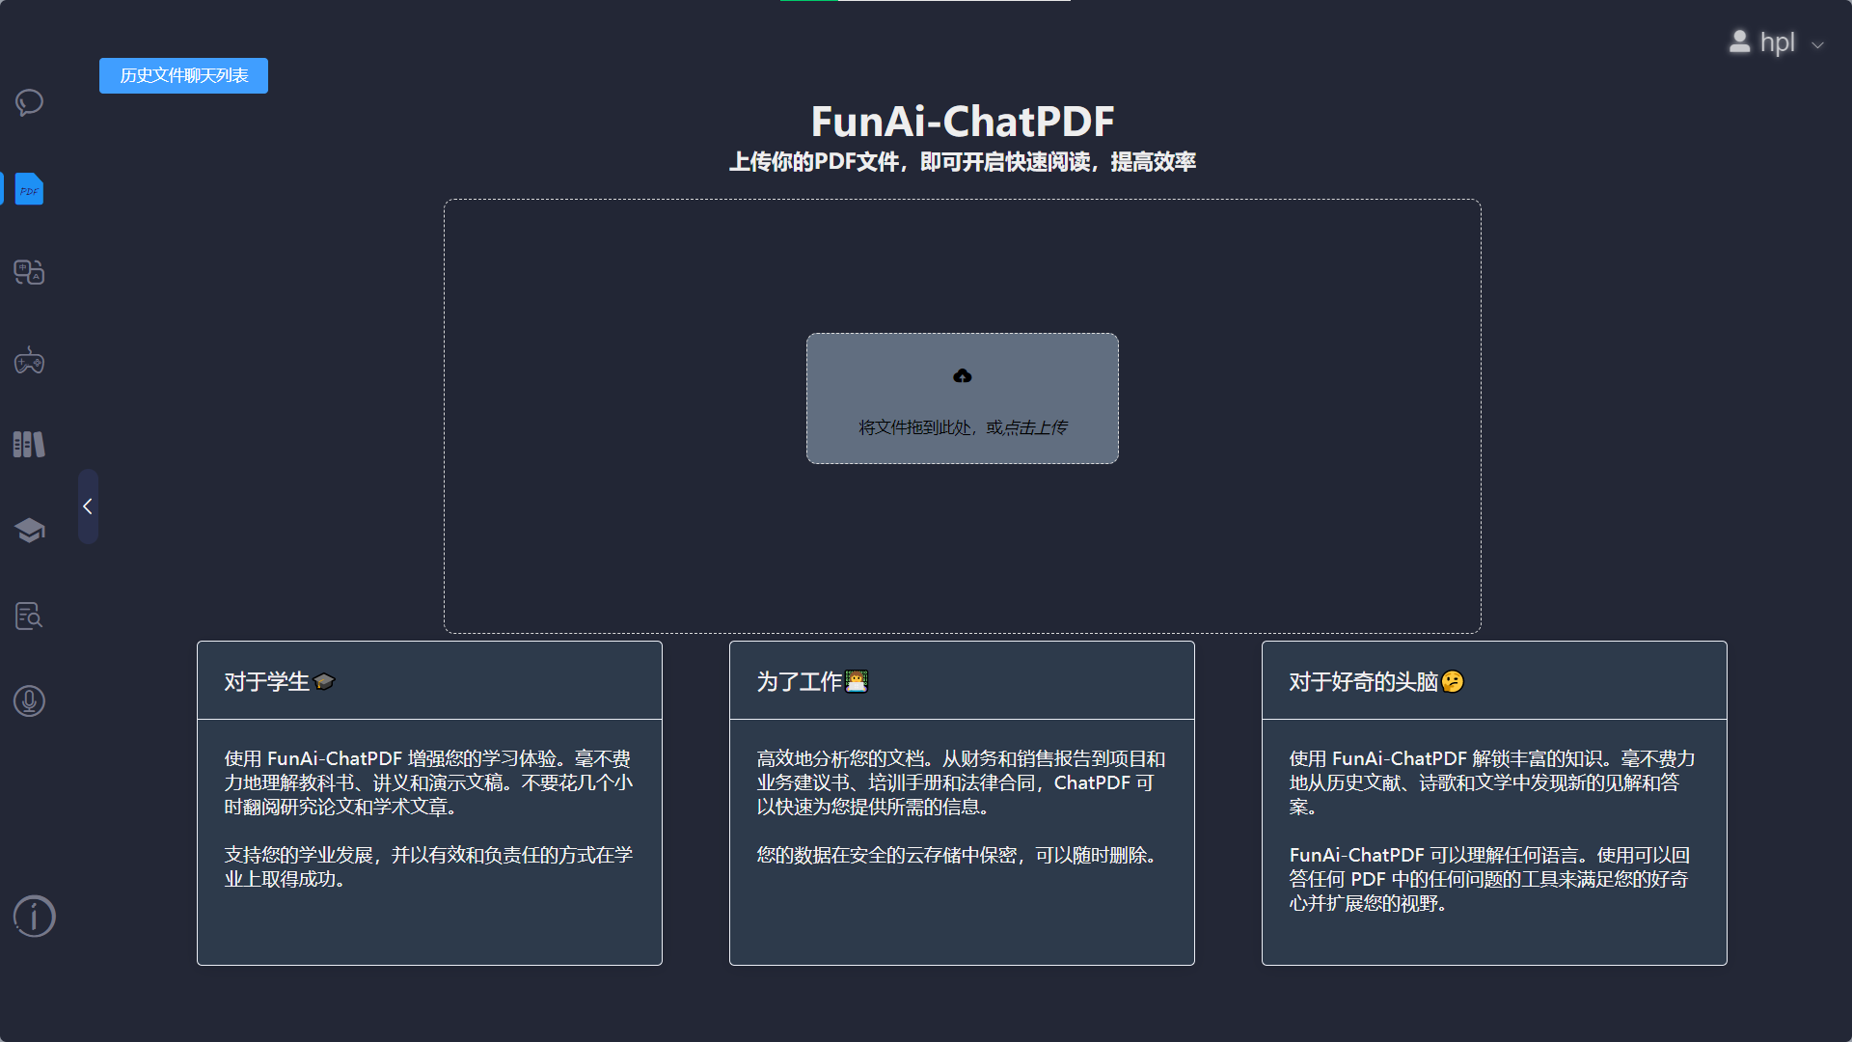This screenshot has height=1042, width=1852.
Task: Click the hpl user avatar icon
Action: coord(1739,41)
